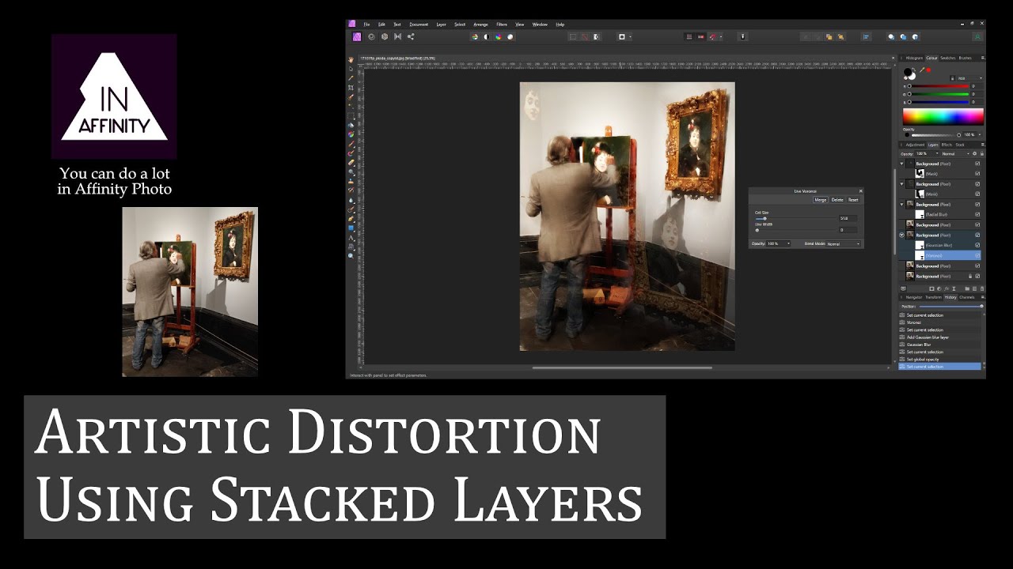The image size is (1013, 569).
Task: Click the Cell Size slider in Live Voronoi
Action: click(x=795, y=219)
